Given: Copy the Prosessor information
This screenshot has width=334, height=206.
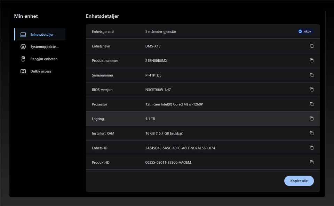Looking at the screenshot, I should coord(312,104).
